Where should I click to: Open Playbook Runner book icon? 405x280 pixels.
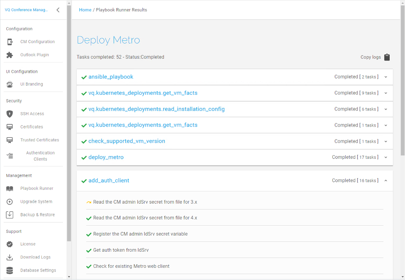tap(9, 188)
